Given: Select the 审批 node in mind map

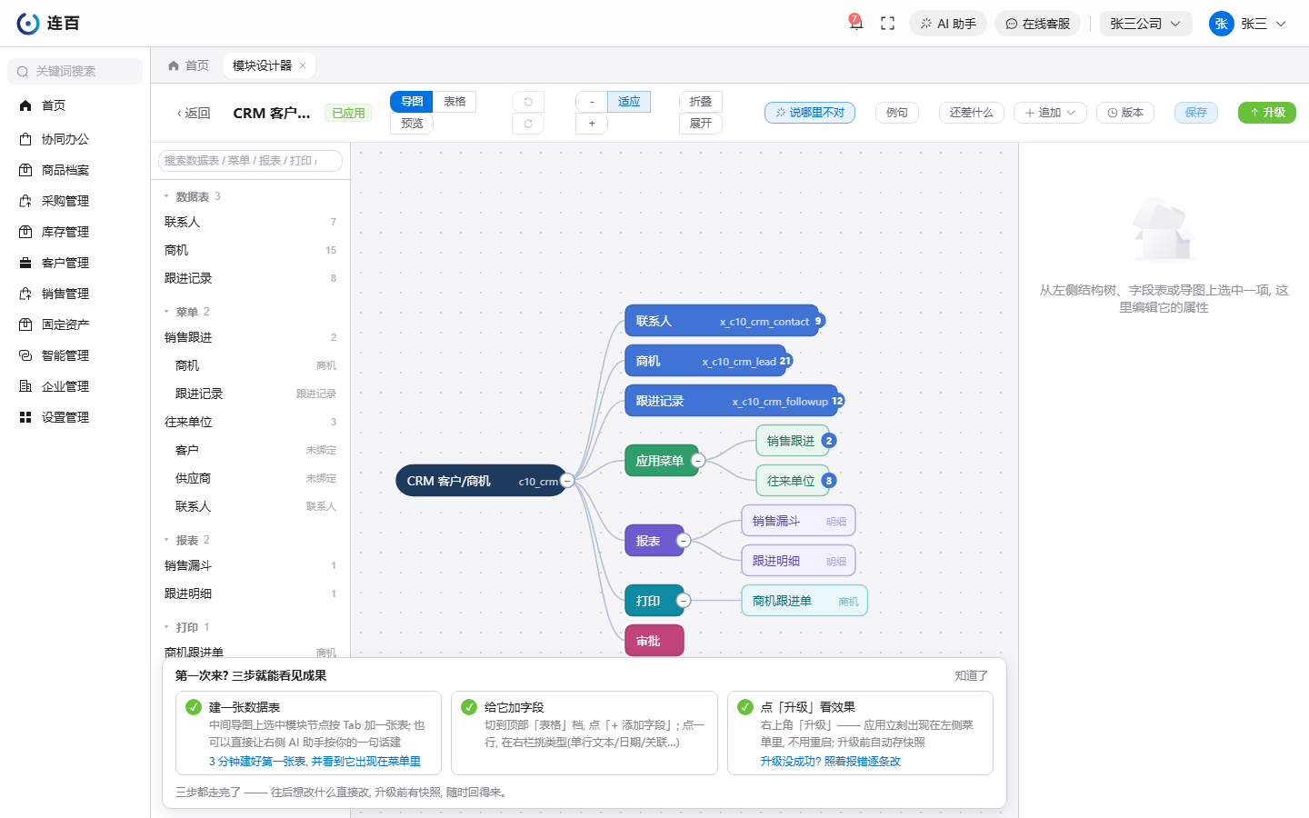Looking at the screenshot, I should point(654,641).
